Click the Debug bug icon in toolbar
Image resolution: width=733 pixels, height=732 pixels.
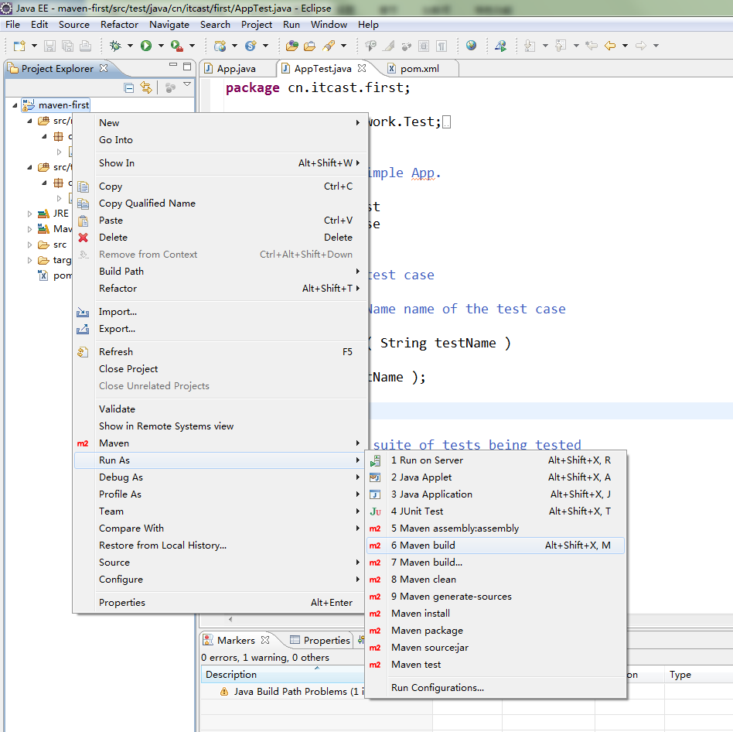[x=116, y=46]
